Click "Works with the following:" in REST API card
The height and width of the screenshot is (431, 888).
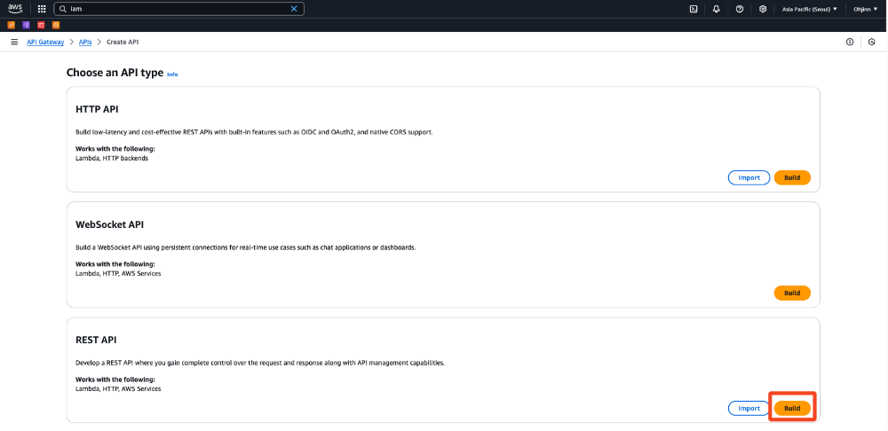click(115, 380)
